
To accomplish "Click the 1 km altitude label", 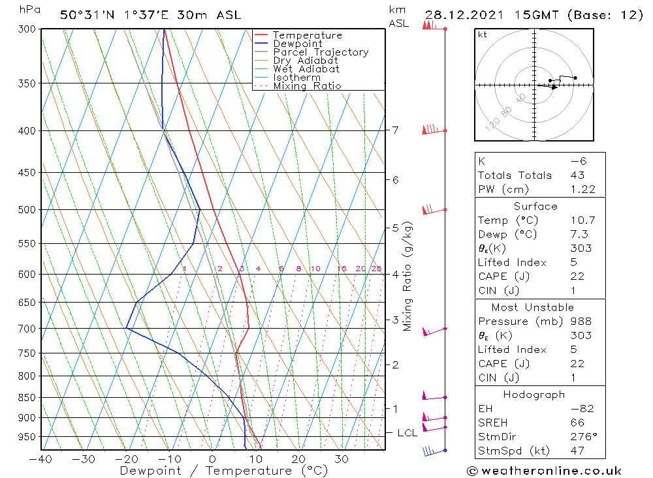I will pyautogui.click(x=395, y=409).
